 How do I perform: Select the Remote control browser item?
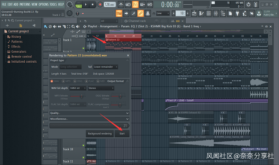click(21, 57)
